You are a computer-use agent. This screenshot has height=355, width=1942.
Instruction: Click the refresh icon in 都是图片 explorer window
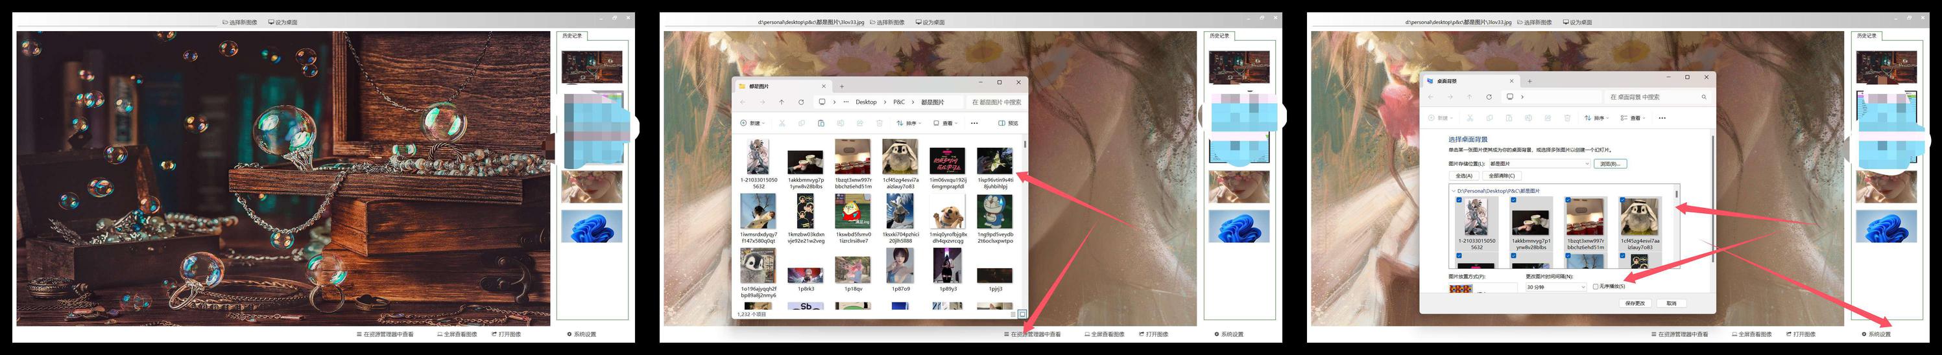pos(800,102)
